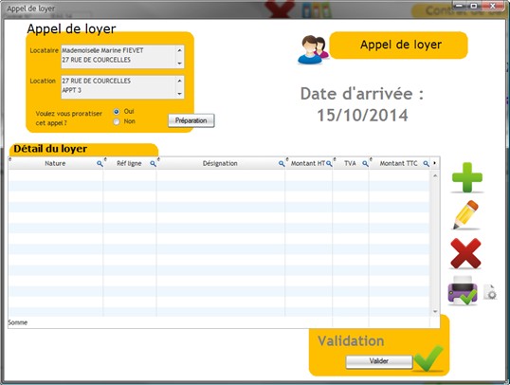Image resolution: width=510 pixels, height=385 pixels.
Task: Expand the table columns arrow at the header end
Action: click(434, 163)
